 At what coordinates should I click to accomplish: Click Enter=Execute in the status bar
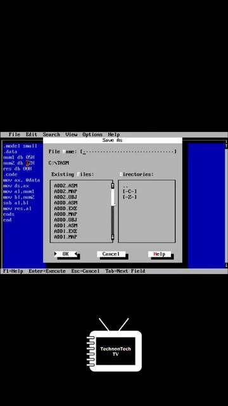pyautogui.click(x=47, y=271)
